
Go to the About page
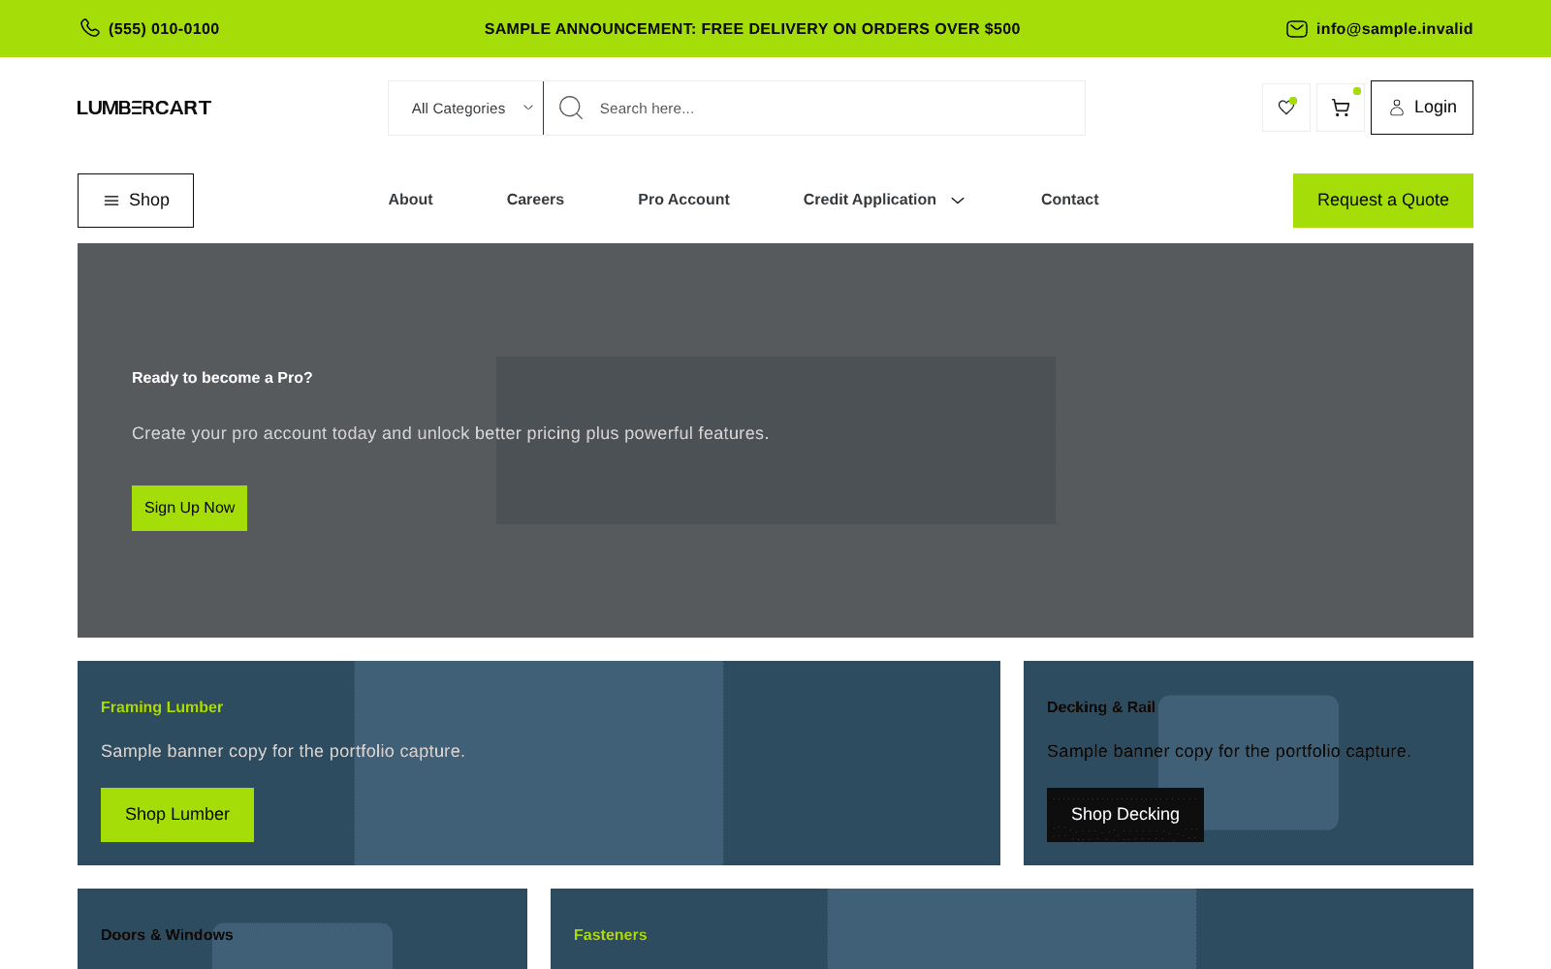click(x=411, y=200)
